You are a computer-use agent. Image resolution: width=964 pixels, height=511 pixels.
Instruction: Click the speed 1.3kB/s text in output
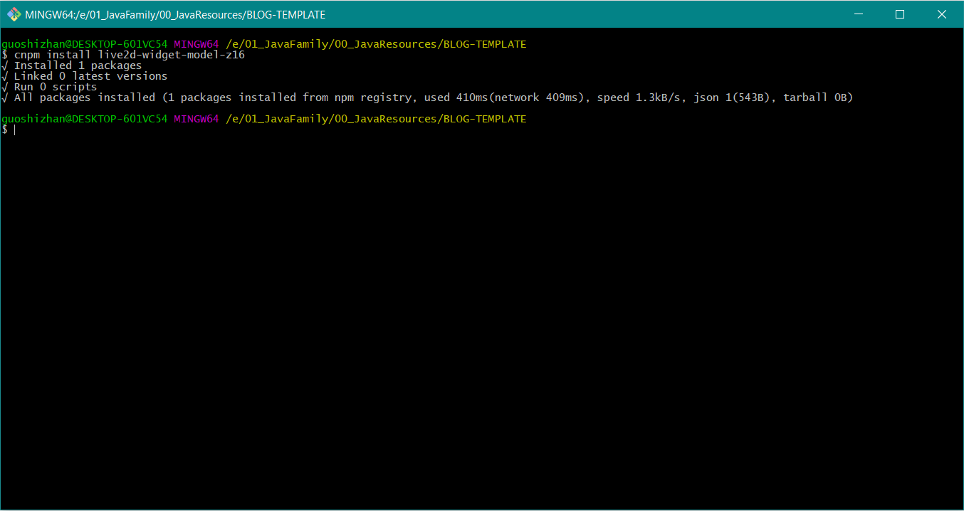[639, 98]
